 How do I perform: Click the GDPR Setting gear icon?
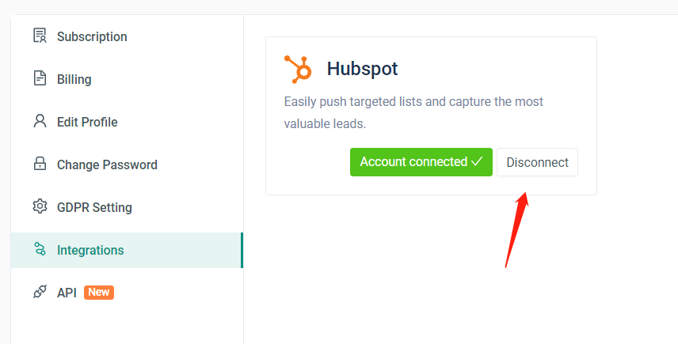40,207
